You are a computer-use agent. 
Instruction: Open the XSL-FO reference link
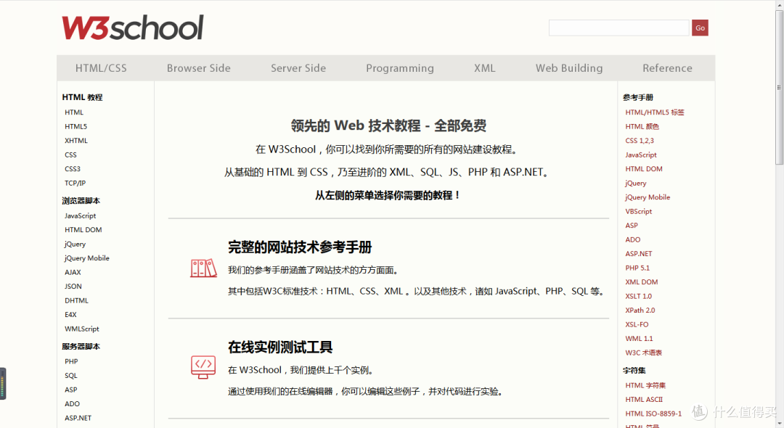pyautogui.click(x=637, y=324)
